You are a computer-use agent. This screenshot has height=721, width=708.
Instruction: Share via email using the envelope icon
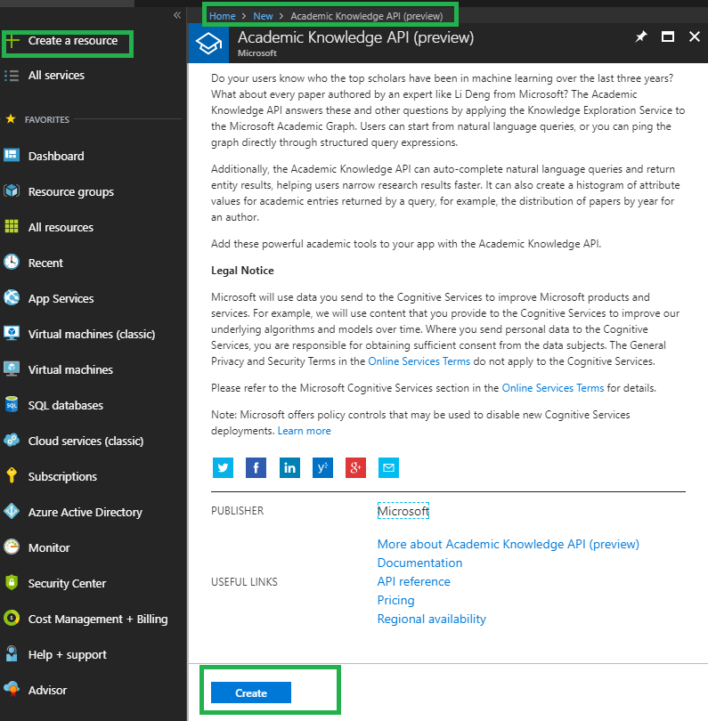(389, 467)
